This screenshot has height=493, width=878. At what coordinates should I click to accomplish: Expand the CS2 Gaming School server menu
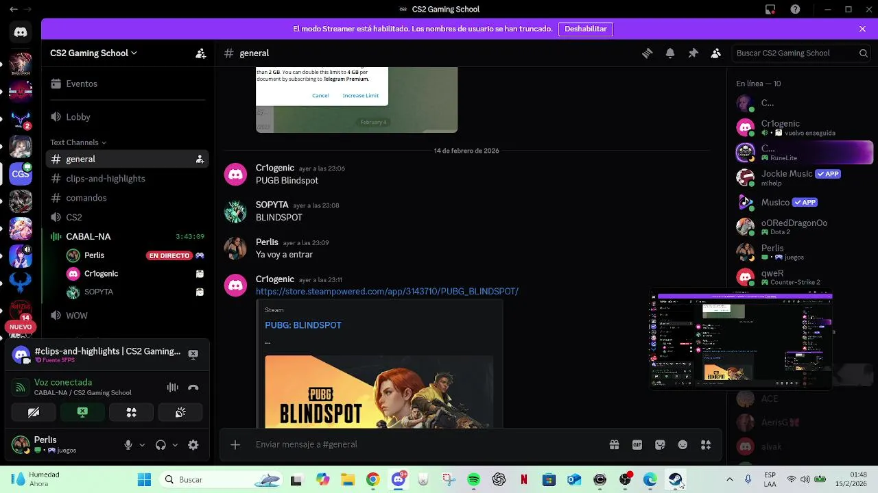tap(93, 53)
